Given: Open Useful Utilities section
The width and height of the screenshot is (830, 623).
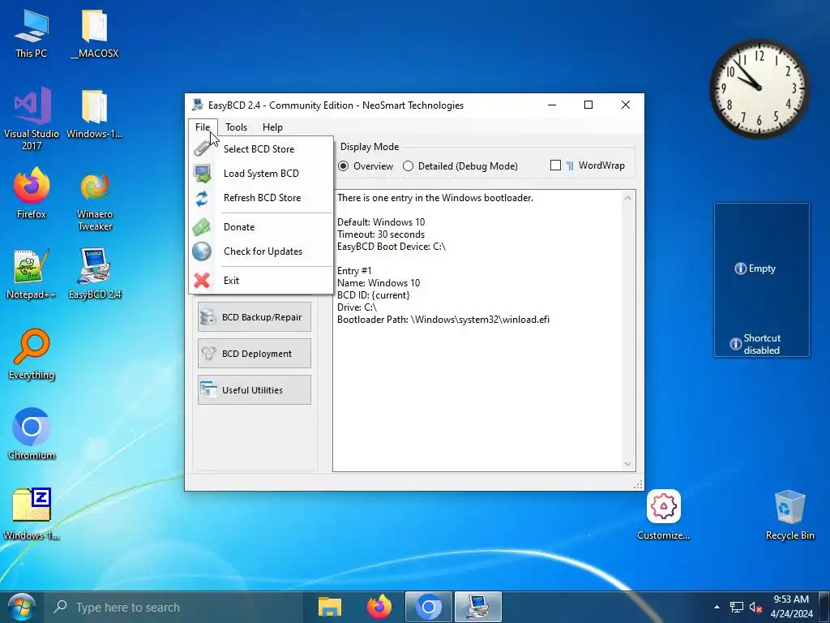Looking at the screenshot, I should pos(255,390).
